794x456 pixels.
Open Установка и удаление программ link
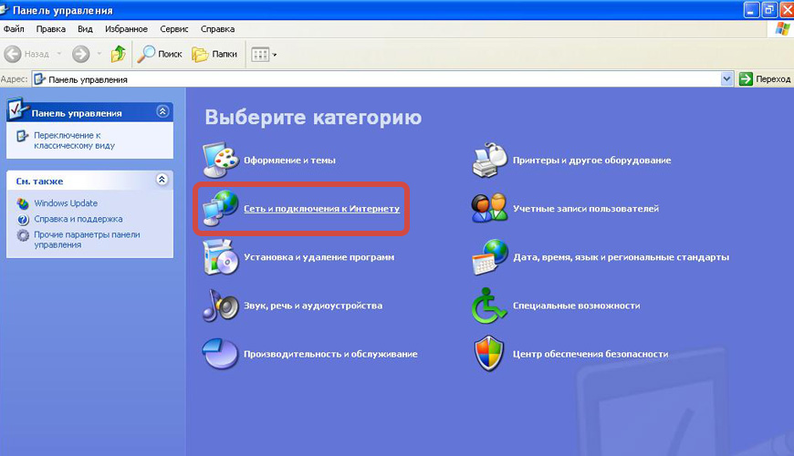319,257
